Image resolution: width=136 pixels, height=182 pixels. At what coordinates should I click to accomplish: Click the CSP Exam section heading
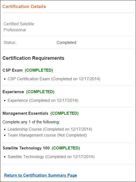[12, 70]
